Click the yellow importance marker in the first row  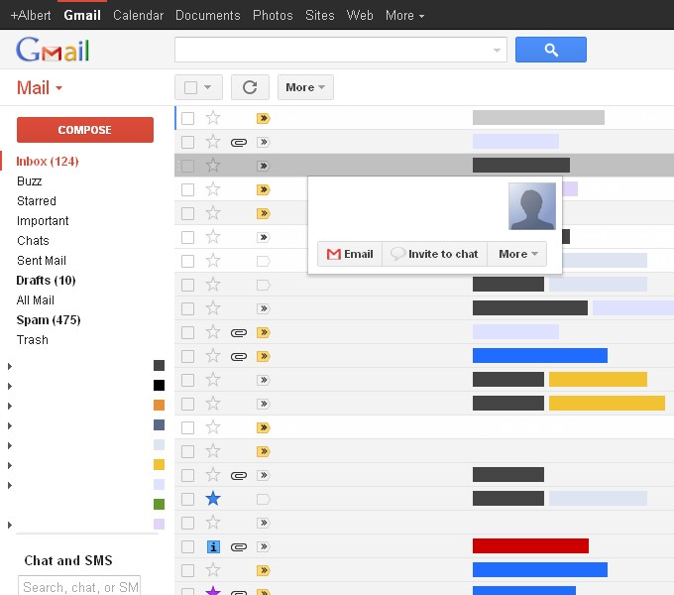[x=263, y=118]
